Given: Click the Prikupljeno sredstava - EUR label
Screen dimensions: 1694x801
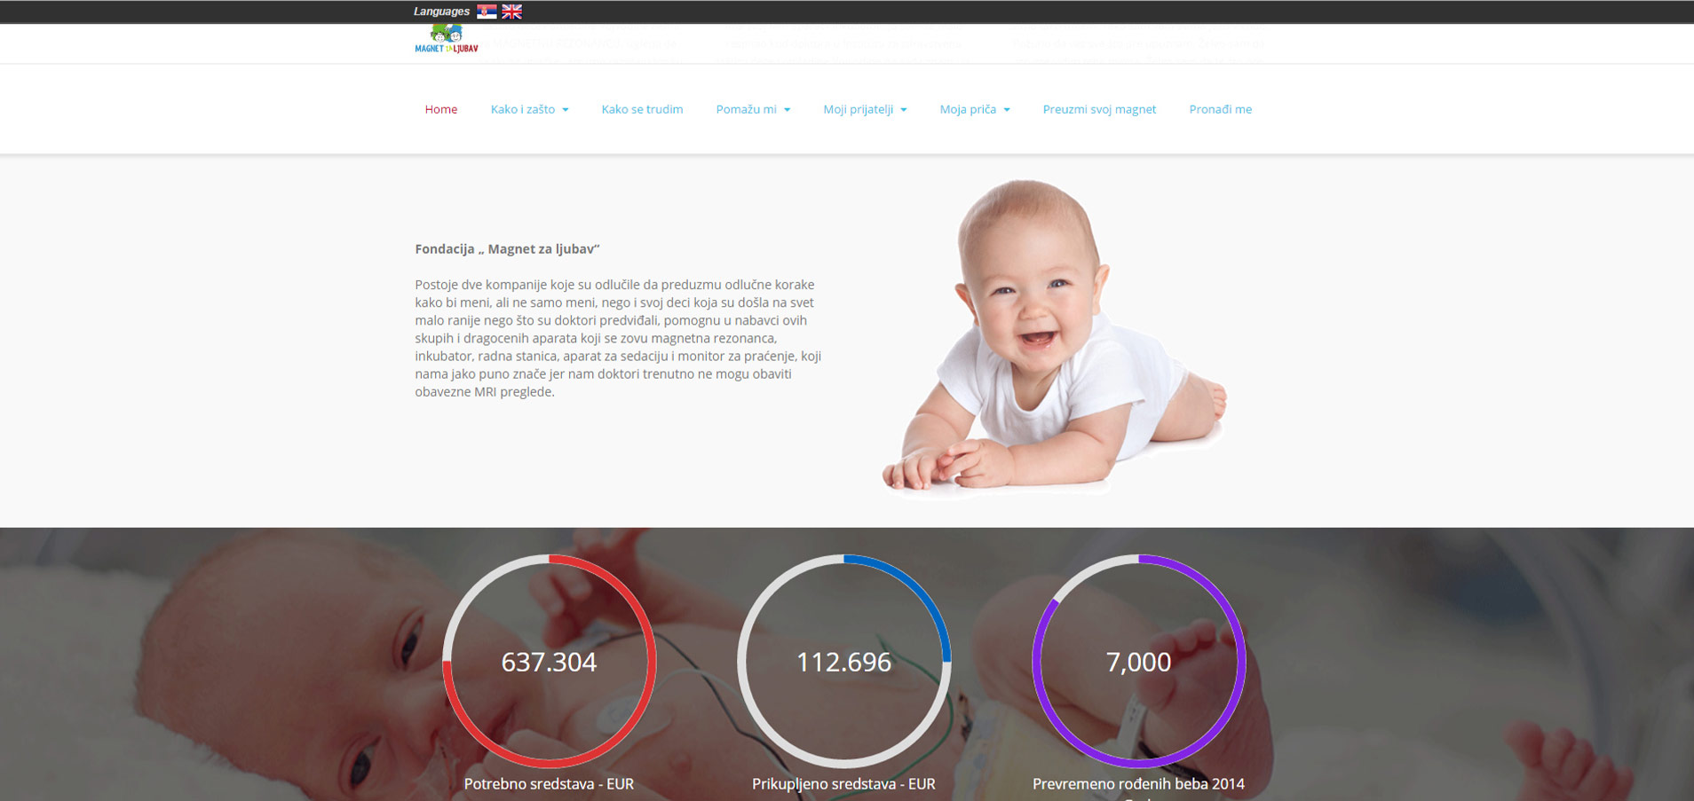Looking at the screenshot, I should coord(843,784).
